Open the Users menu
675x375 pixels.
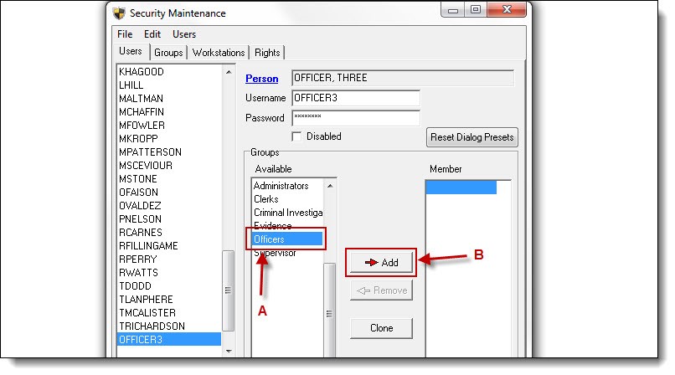pyautogui.click(x=184, y=34)
